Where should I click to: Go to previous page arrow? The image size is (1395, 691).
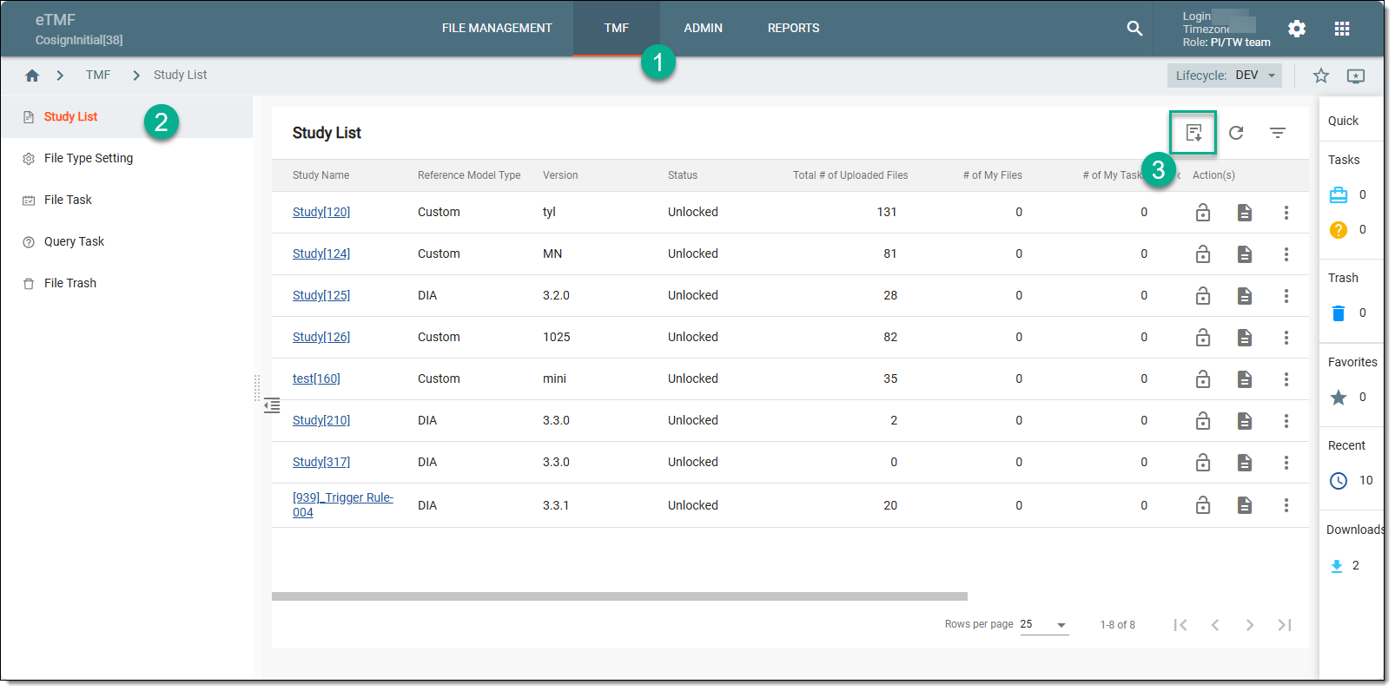pos(1215,626)
